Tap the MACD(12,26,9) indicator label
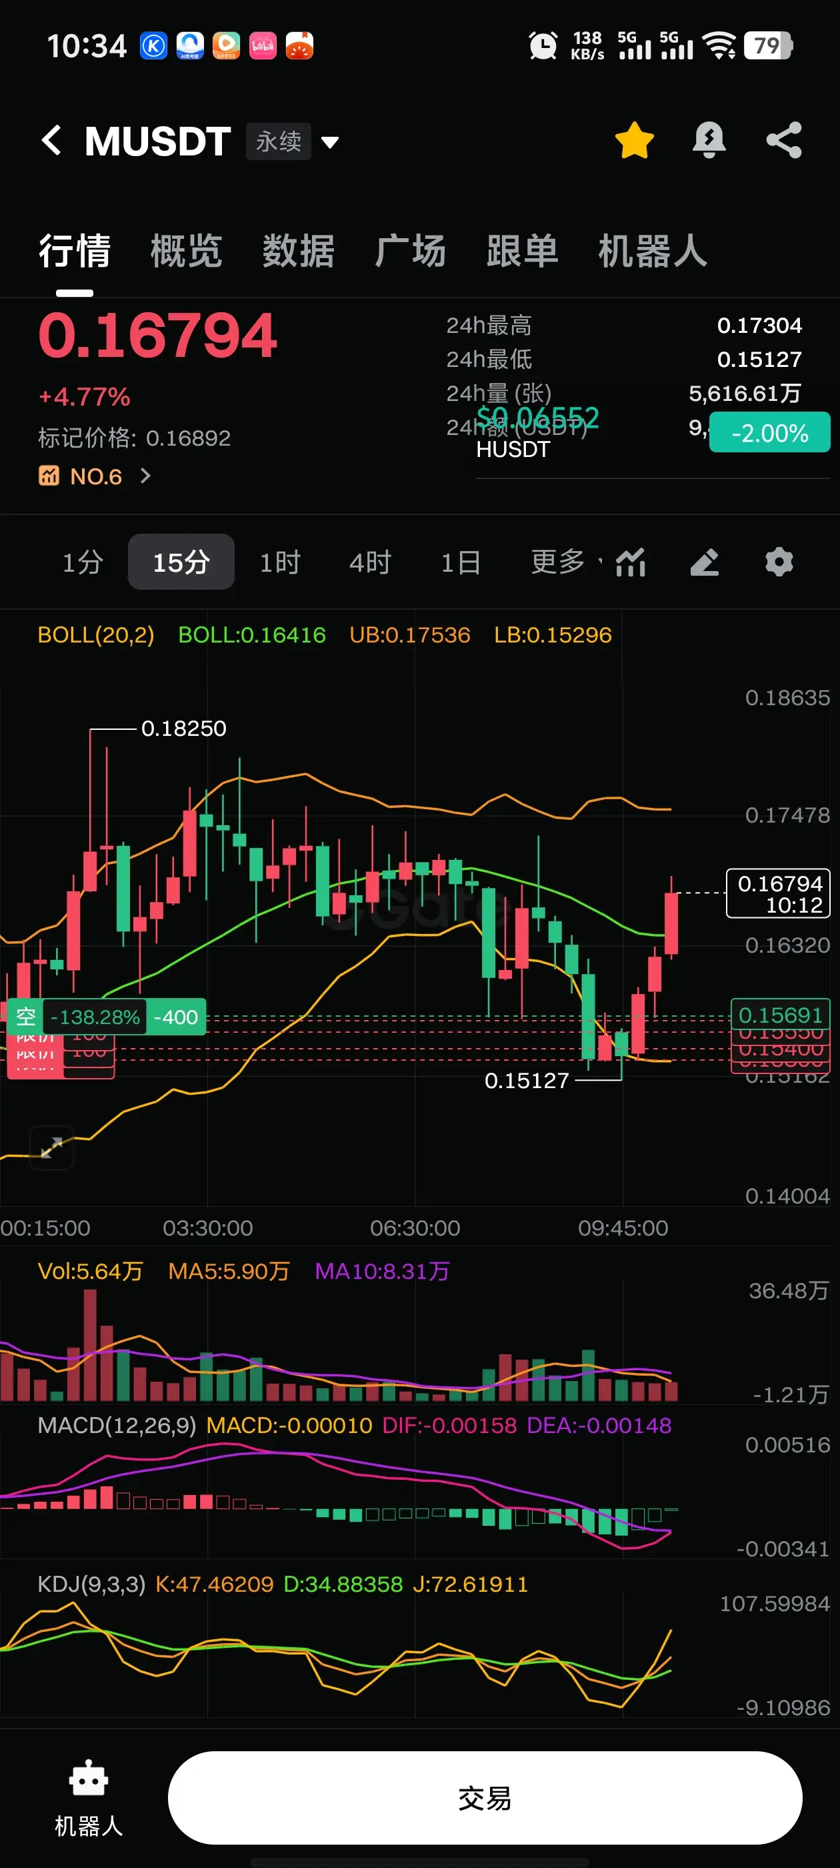 [x=117, y=1425]
